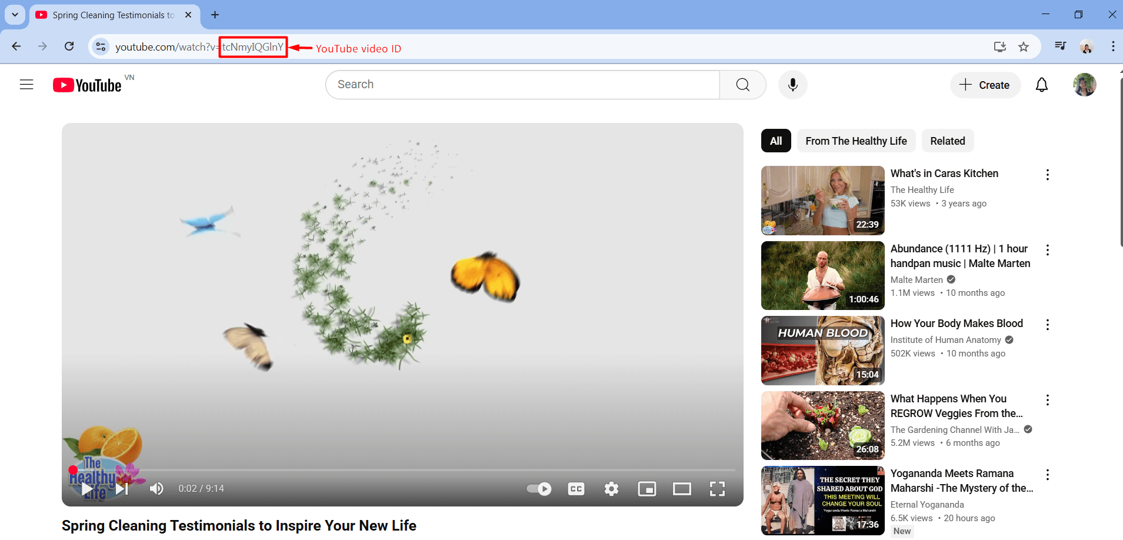1123x540 pixels.
Task: Play the video with play button
Action: (87, 489)
